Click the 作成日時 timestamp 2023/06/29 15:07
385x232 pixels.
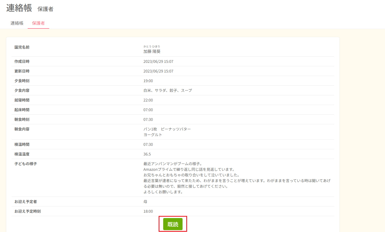[x=158, y=61]
